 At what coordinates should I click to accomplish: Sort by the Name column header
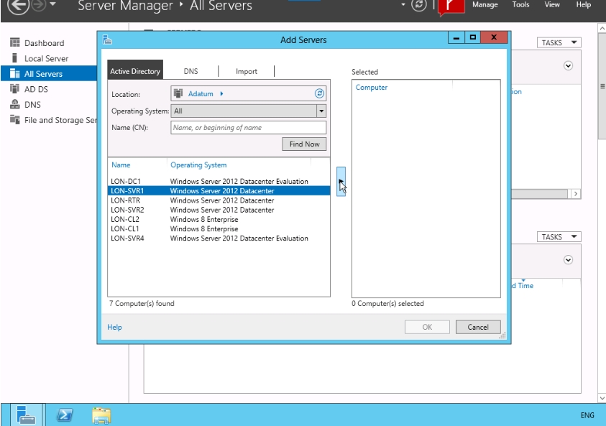pos(121,165)
